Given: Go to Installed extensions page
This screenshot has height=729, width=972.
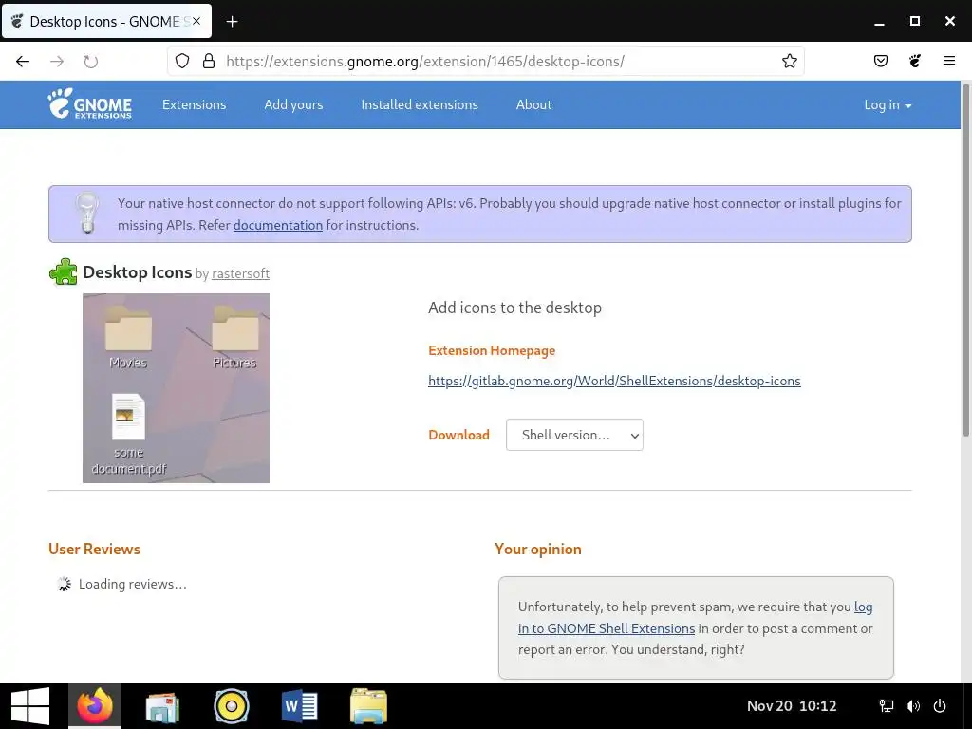Looking at the screenshot, I should (x=420, y=104).
